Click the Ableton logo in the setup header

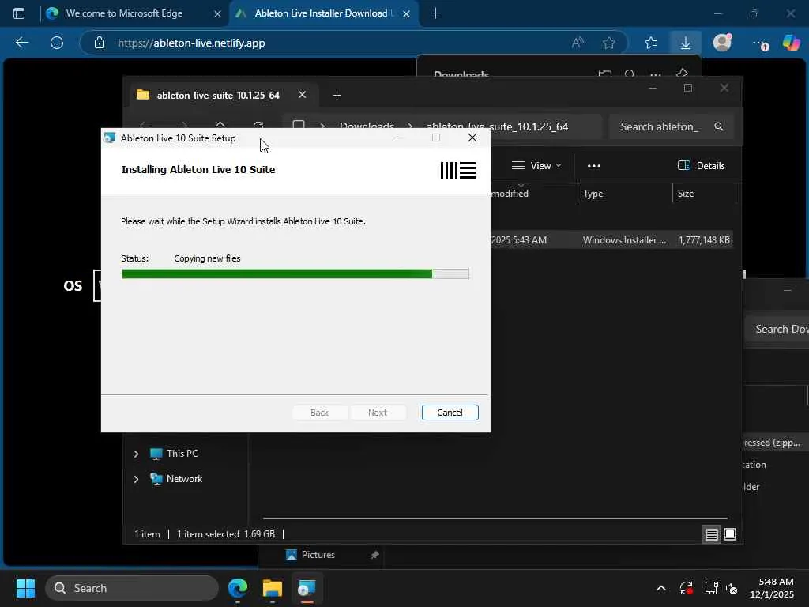458,171
